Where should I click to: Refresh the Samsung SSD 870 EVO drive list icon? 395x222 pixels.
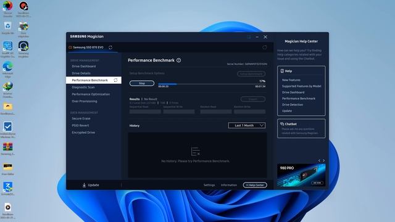(110, 47)
